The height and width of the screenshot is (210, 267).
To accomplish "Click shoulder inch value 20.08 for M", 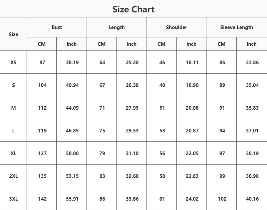I will click(192, 108).
